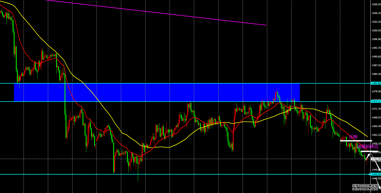
Task: Click the 1506.35 price axis label
Action: (376, 13)
